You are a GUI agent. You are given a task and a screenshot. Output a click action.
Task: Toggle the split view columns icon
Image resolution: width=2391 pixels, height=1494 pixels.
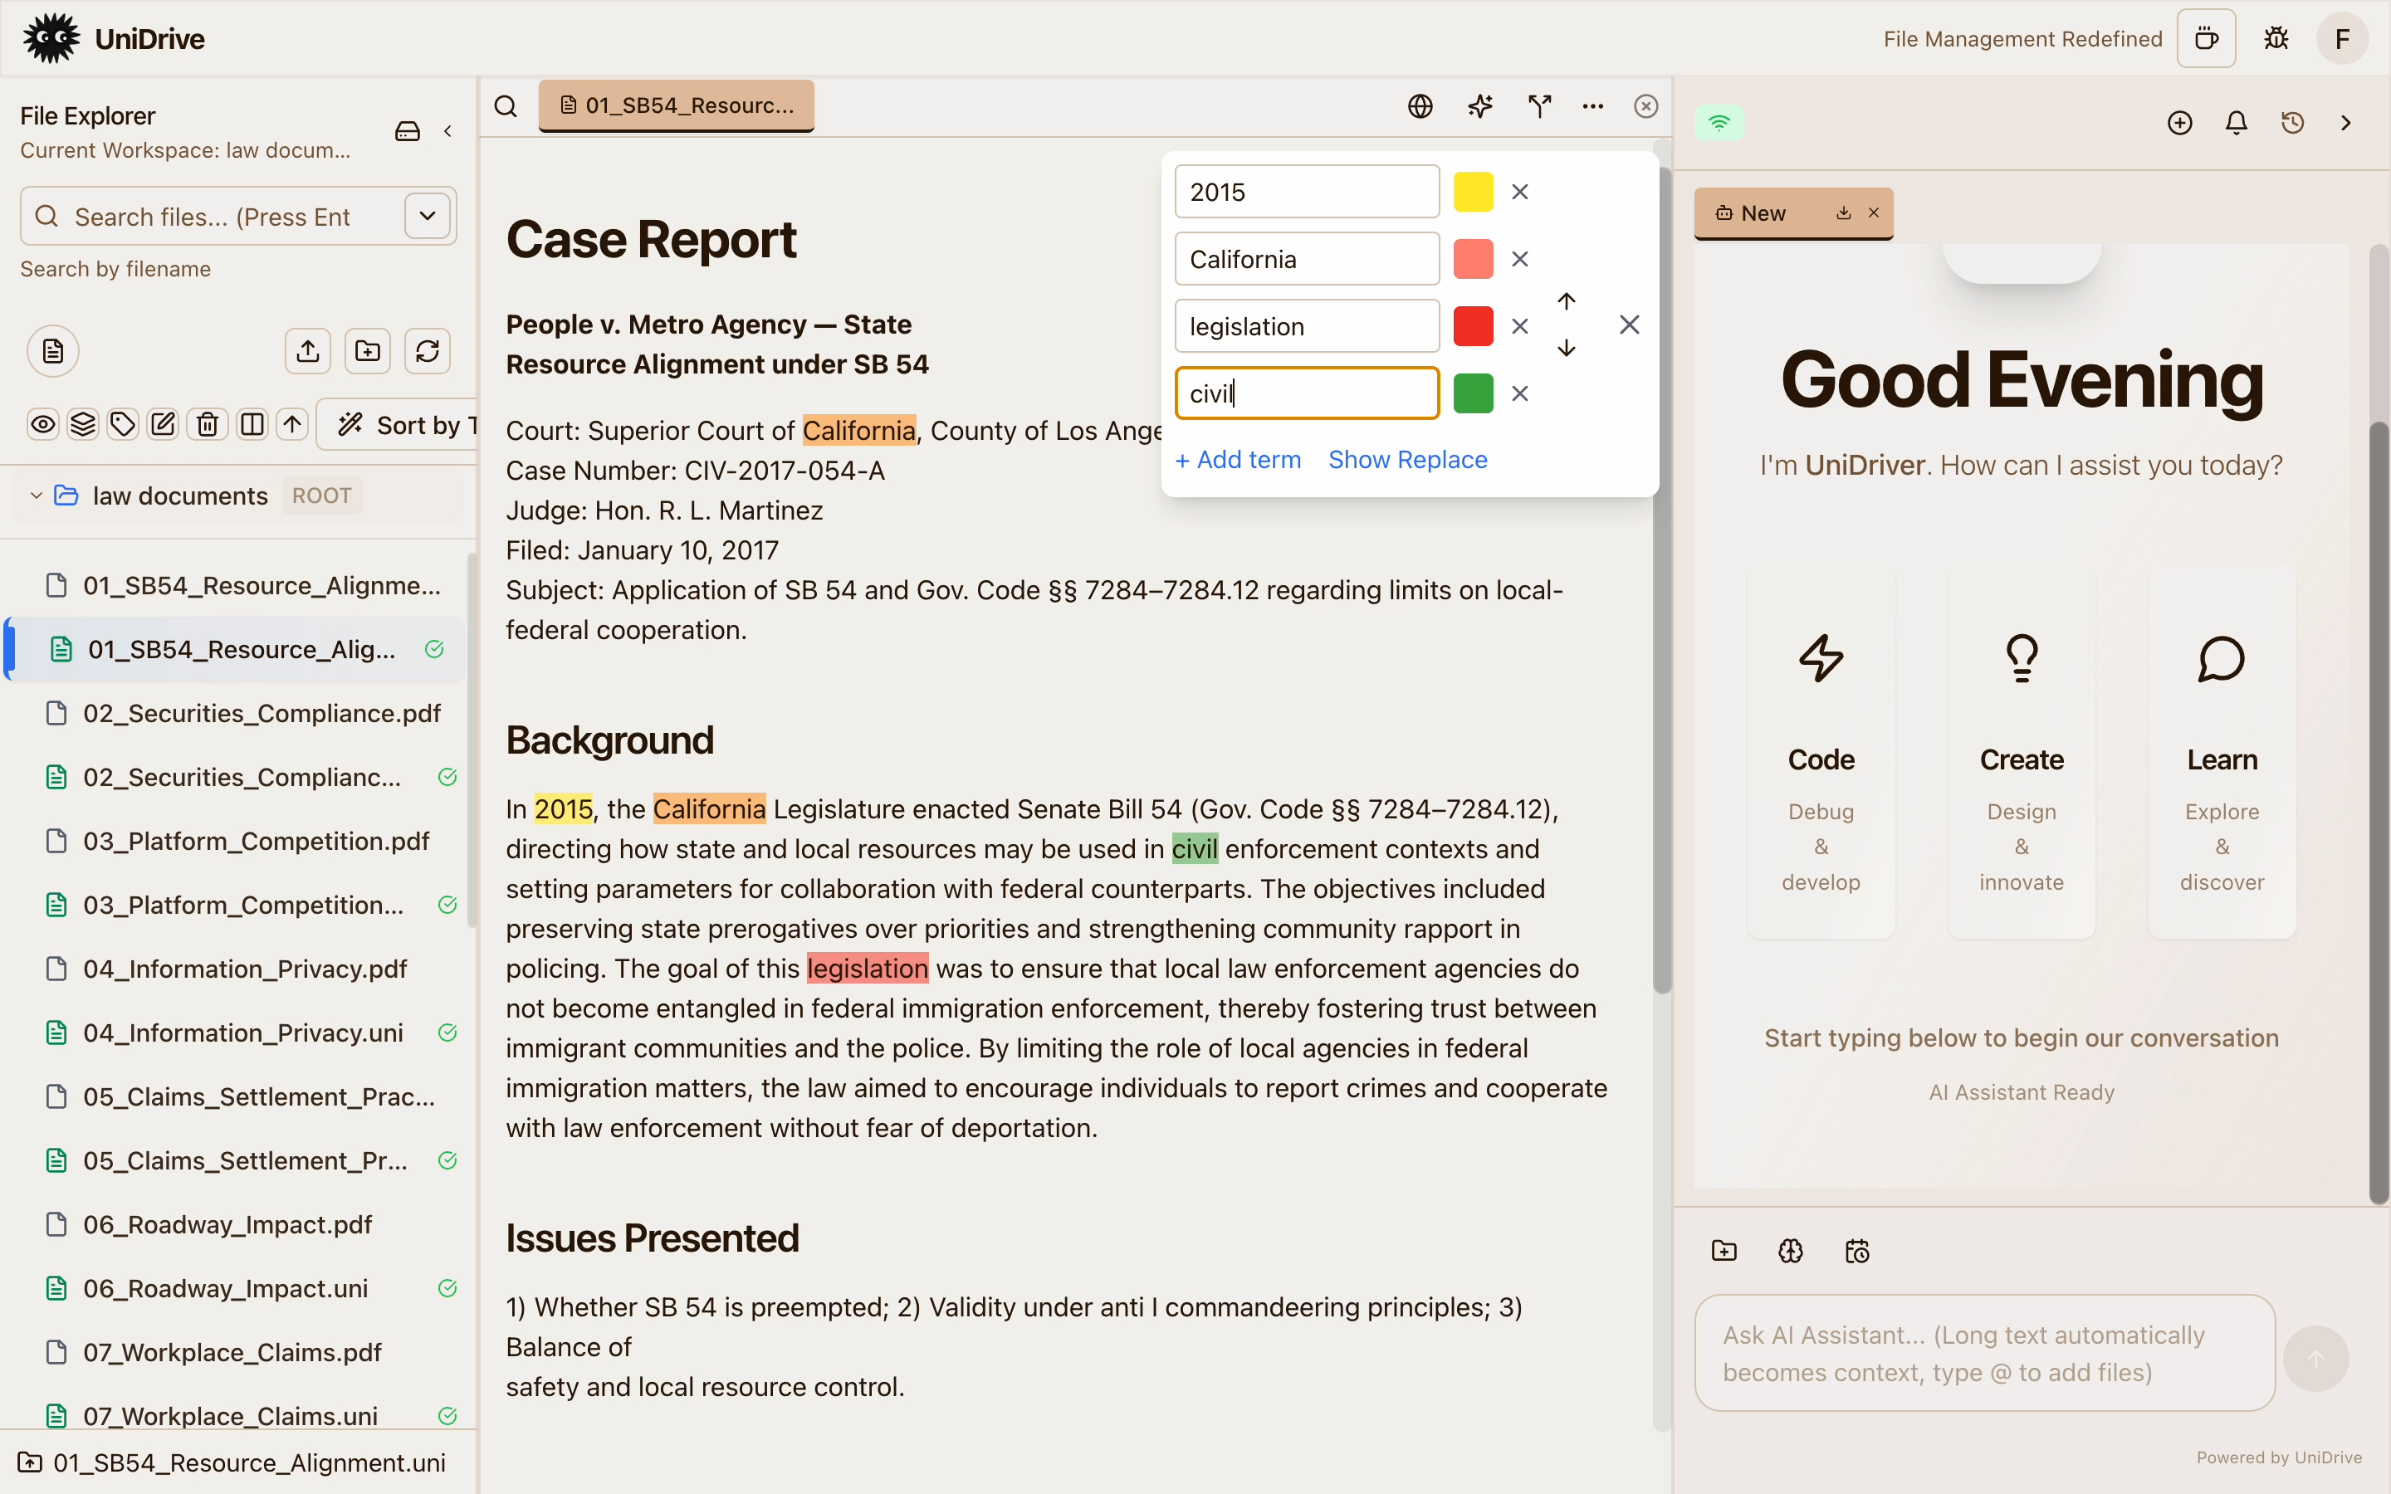[x=252, y=425]
